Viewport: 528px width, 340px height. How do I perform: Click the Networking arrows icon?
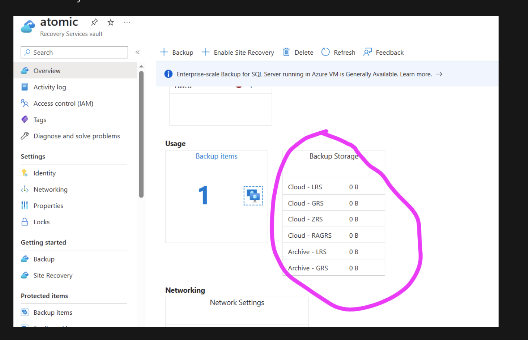pos(25,189)
